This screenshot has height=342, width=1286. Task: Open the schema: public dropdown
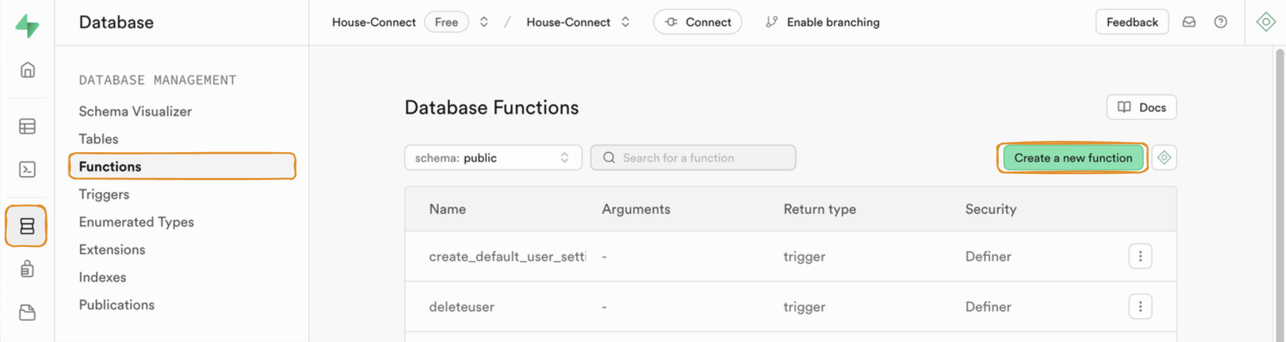coord(493,158)
